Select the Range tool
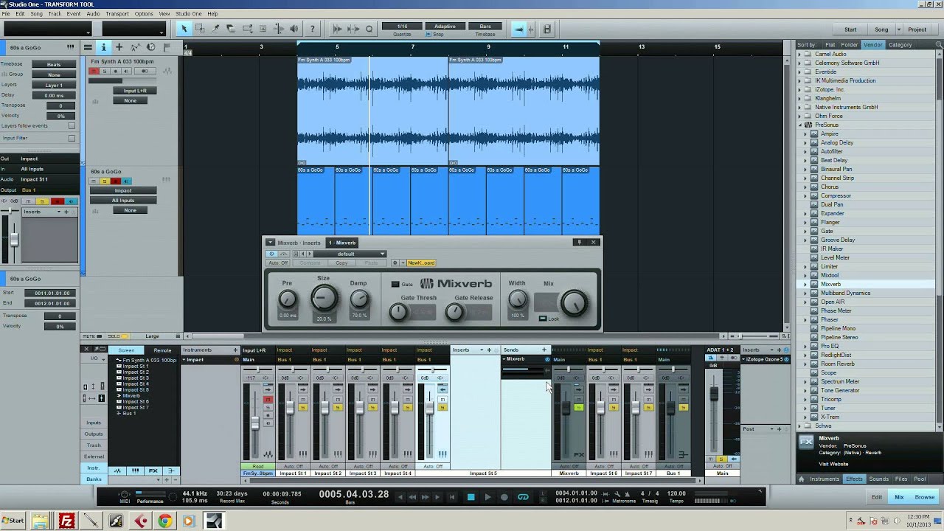Viewport: 944px width, 531px height. click(200, 29)
